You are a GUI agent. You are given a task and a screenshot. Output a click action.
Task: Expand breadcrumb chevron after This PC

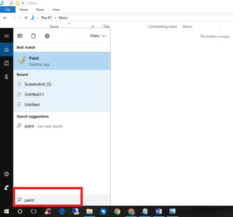tap(56, 18)
